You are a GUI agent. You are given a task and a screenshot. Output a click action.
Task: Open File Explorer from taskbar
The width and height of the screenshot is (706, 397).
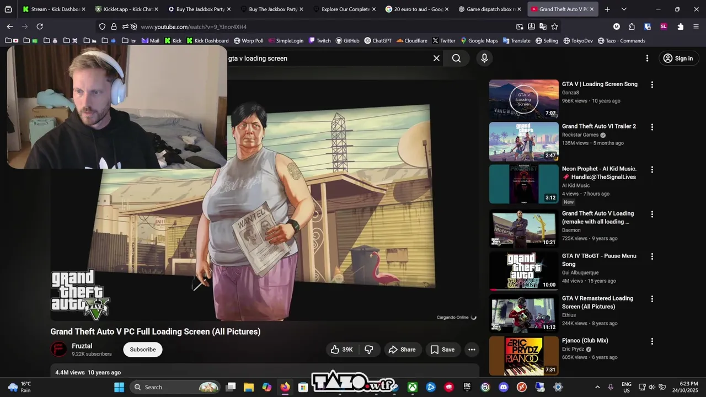249,387
